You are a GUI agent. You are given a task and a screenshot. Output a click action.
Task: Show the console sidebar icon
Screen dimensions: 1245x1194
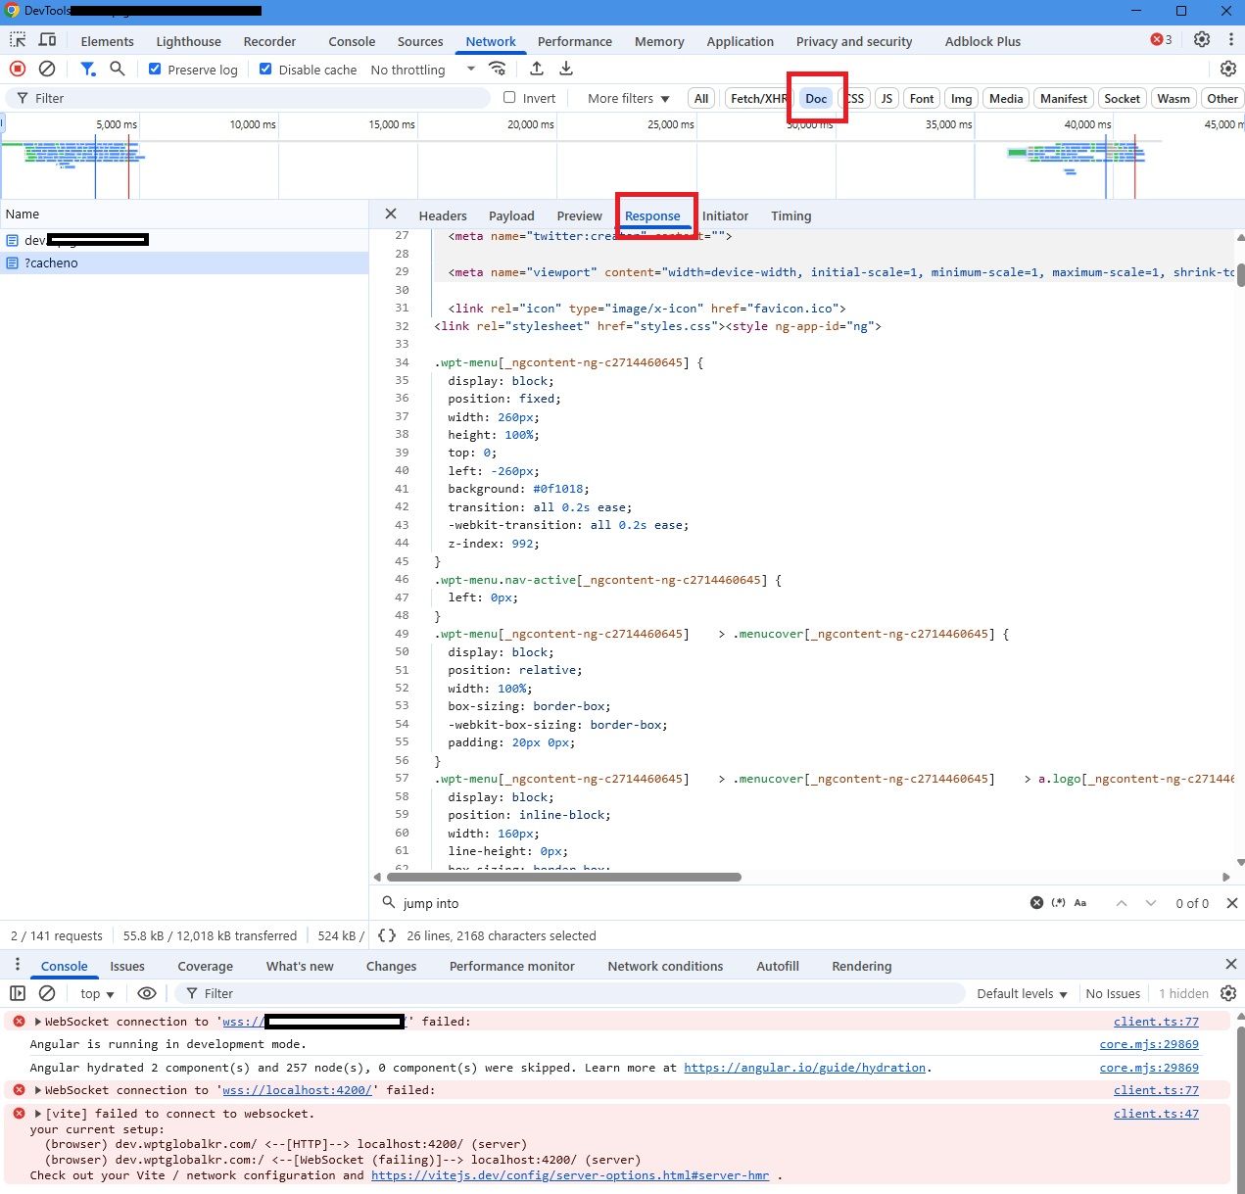coord(18,993)
